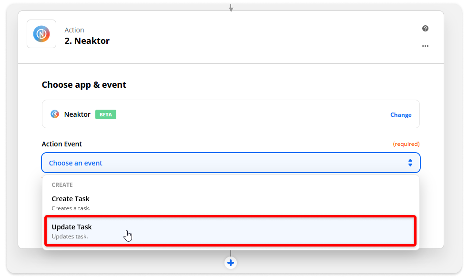
Task: Click the CREATE group header
Action: pyautogui.click(x=62, y=185)
